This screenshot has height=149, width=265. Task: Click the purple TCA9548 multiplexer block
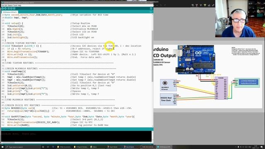coord(221,88)
